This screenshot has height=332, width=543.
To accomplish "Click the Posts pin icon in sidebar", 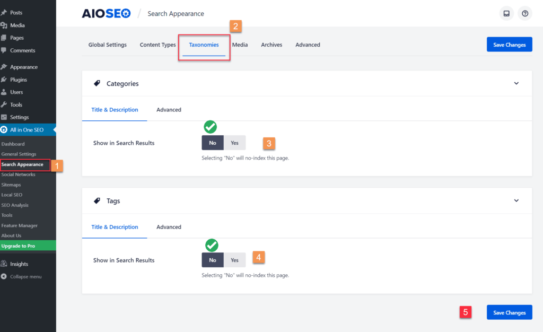I will click(4, 12).
